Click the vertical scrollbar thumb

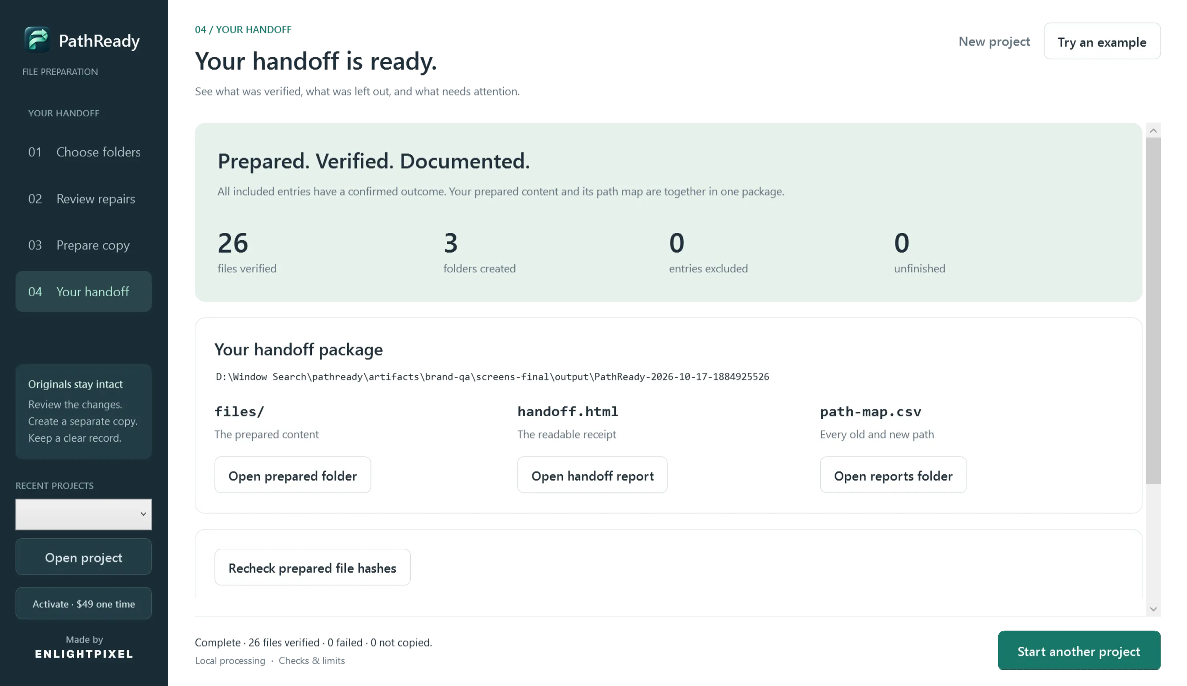click(1153, 311)
